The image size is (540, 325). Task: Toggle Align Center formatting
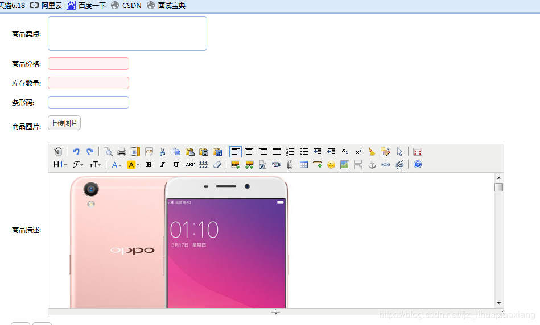pyautogui.click(x=249, y=151)
